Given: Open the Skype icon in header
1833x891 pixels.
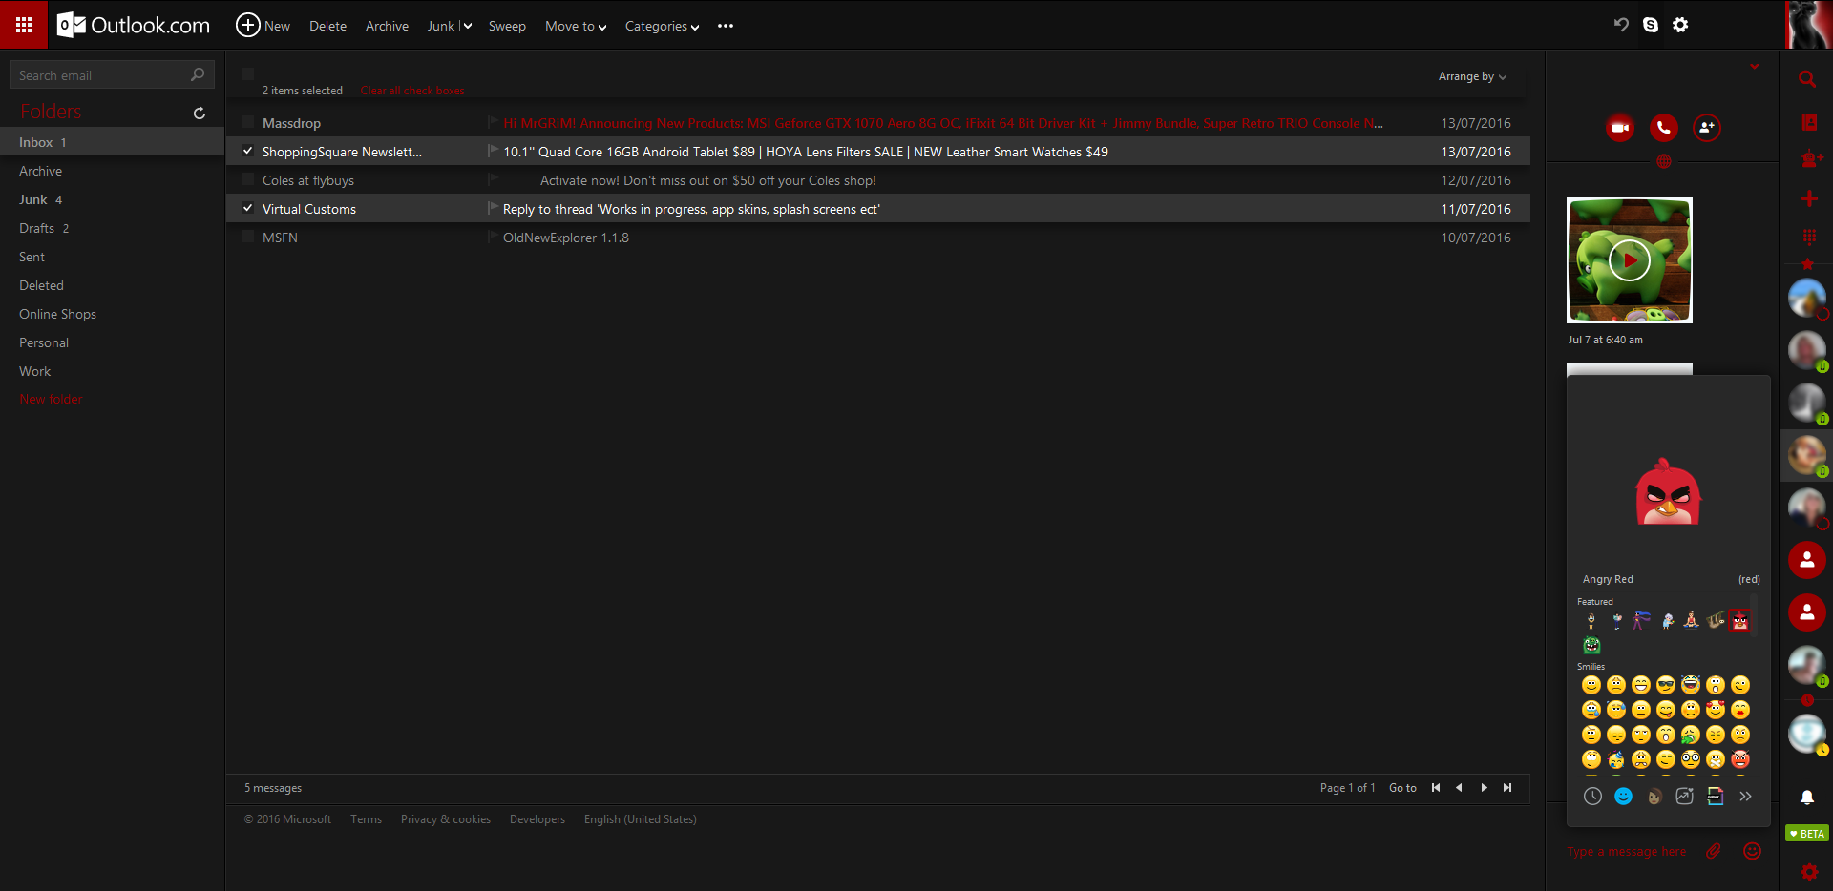Looking at the screenshot, I should click(1651, 25).
